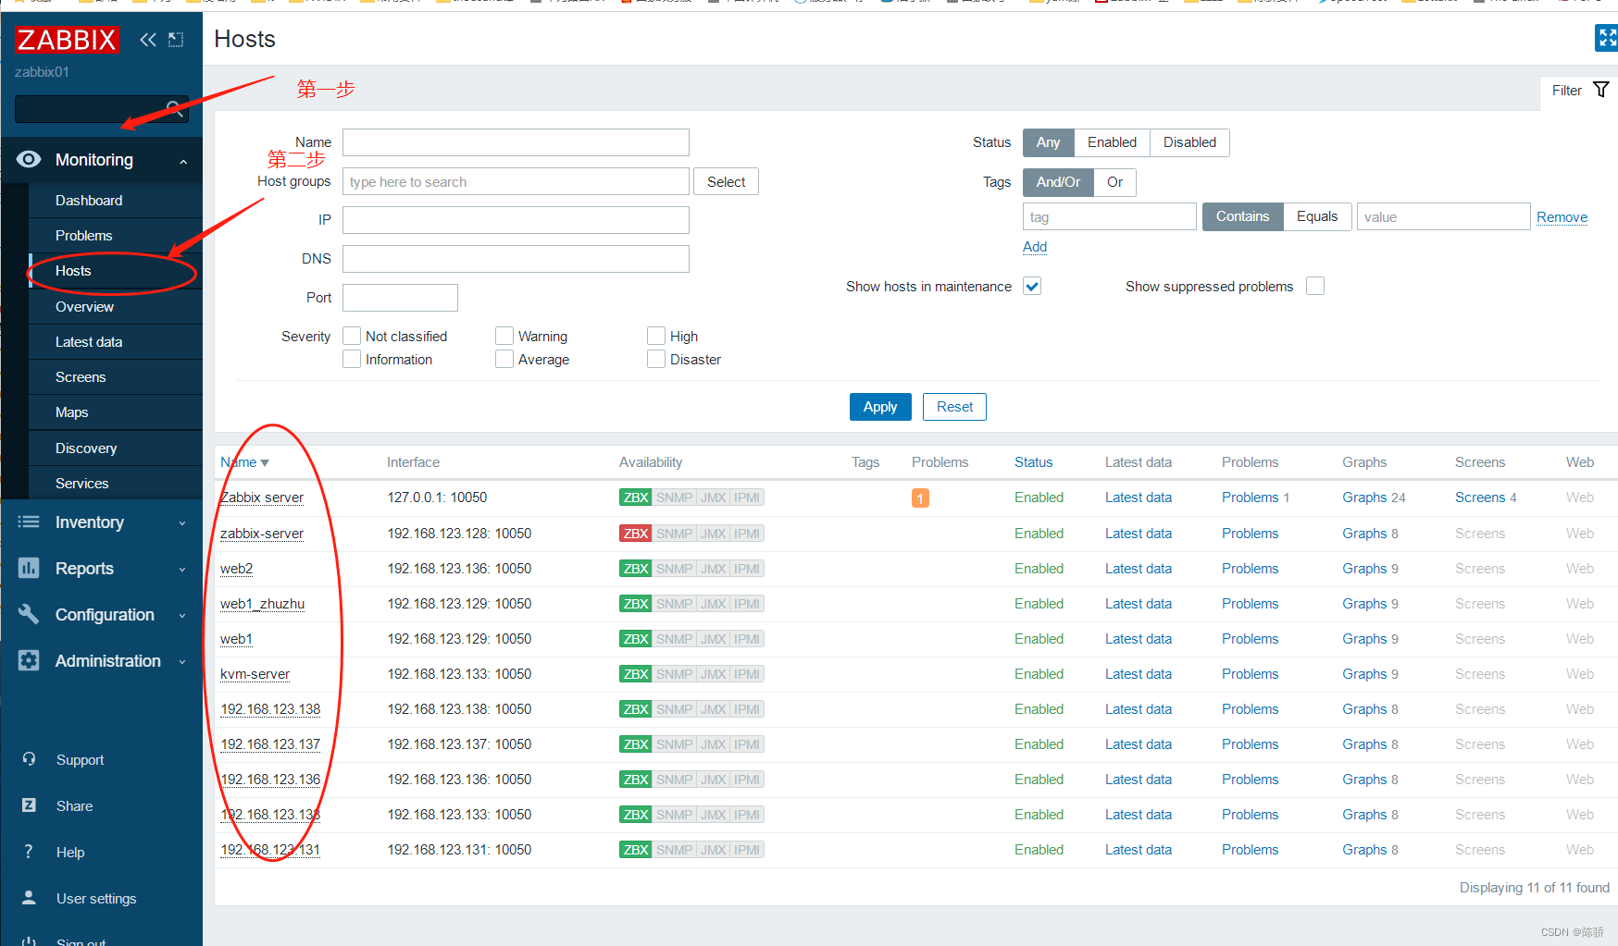Check the High severity box

656,336
